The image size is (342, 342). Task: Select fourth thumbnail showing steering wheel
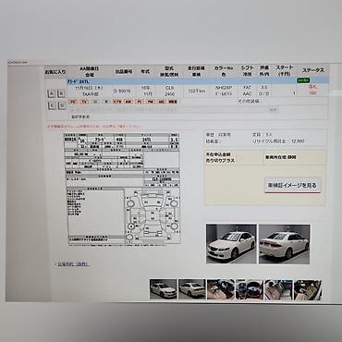click(250, 289)
